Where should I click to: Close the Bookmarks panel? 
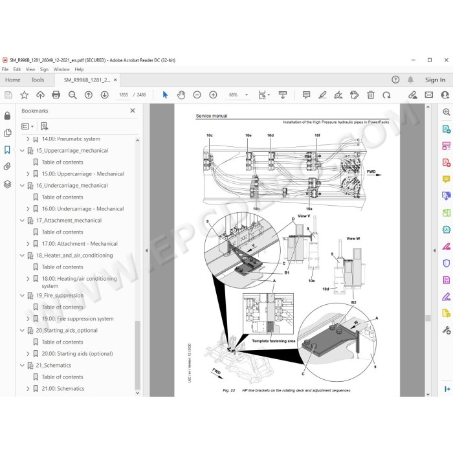(132, 111)
